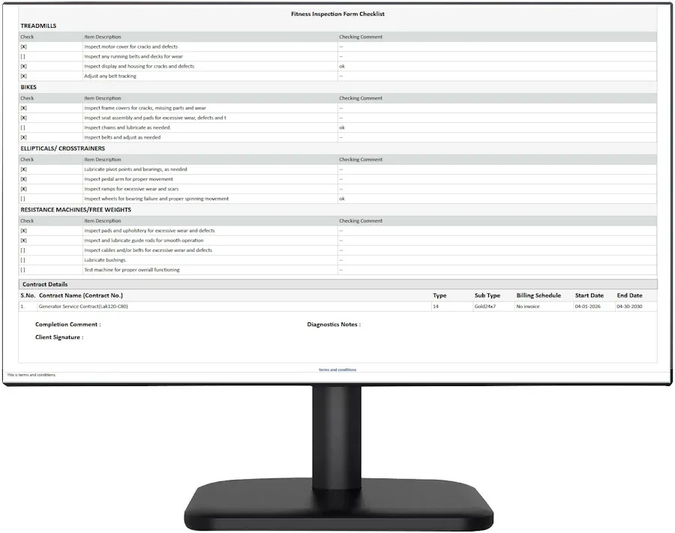Toggle checkbox beside 'Adjust any belt tracking'
This screenshot has height=533, width=675.
(24, 76)
